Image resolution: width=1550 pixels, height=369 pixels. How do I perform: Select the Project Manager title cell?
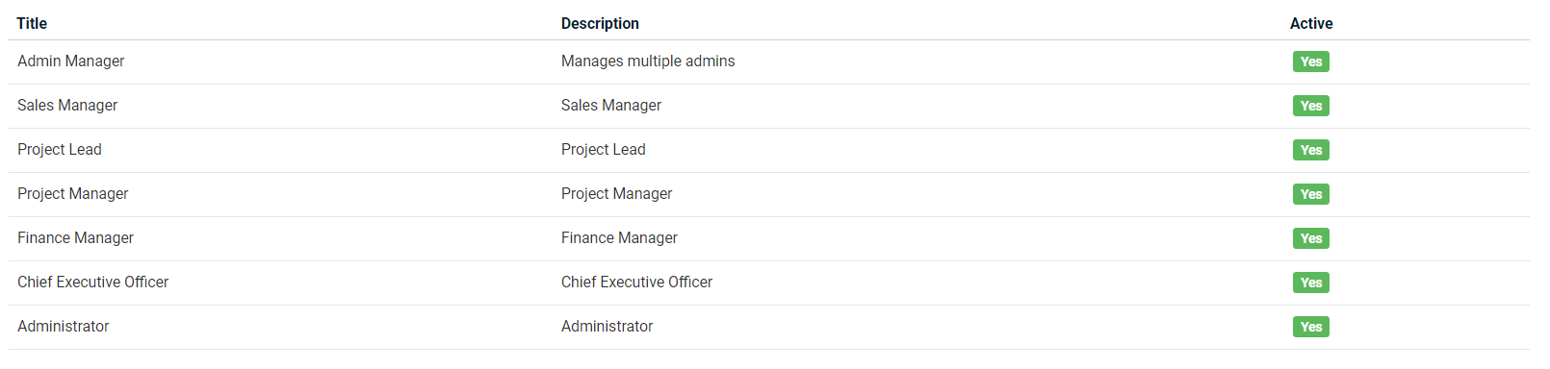coord(73,194)
